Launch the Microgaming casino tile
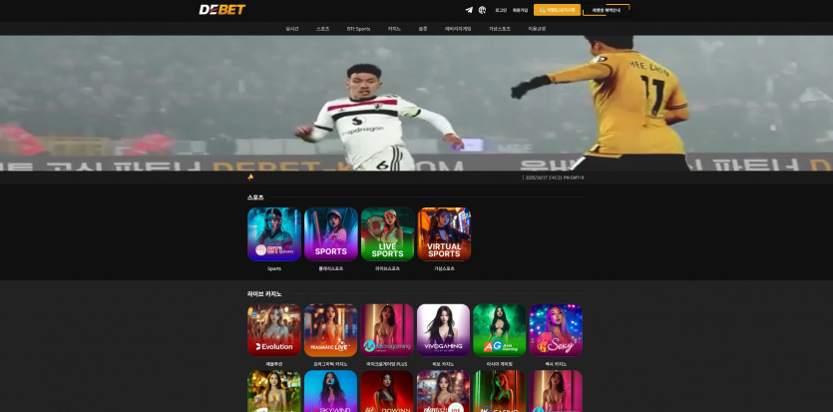The width and height of the screenshot is (833, 412). tap(387, 330)
